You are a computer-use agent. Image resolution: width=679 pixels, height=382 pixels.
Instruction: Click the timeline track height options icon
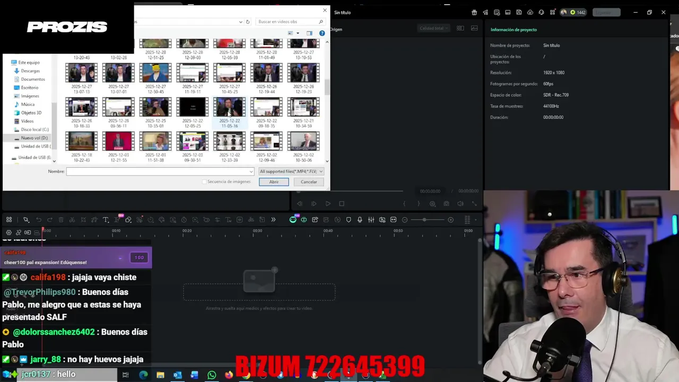pyautogui.click(x=467, y=220)
